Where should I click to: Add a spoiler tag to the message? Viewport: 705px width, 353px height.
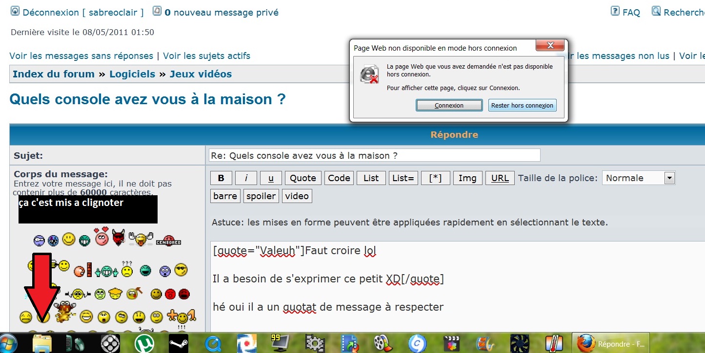pos(261,196)
